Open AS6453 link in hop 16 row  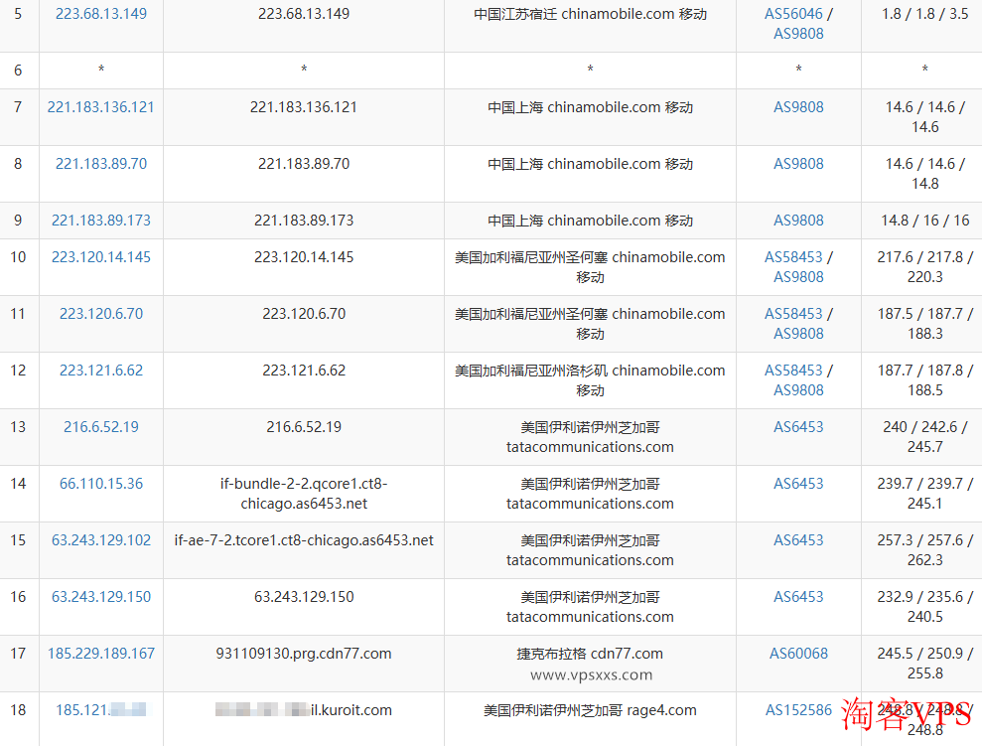(798, 597)
